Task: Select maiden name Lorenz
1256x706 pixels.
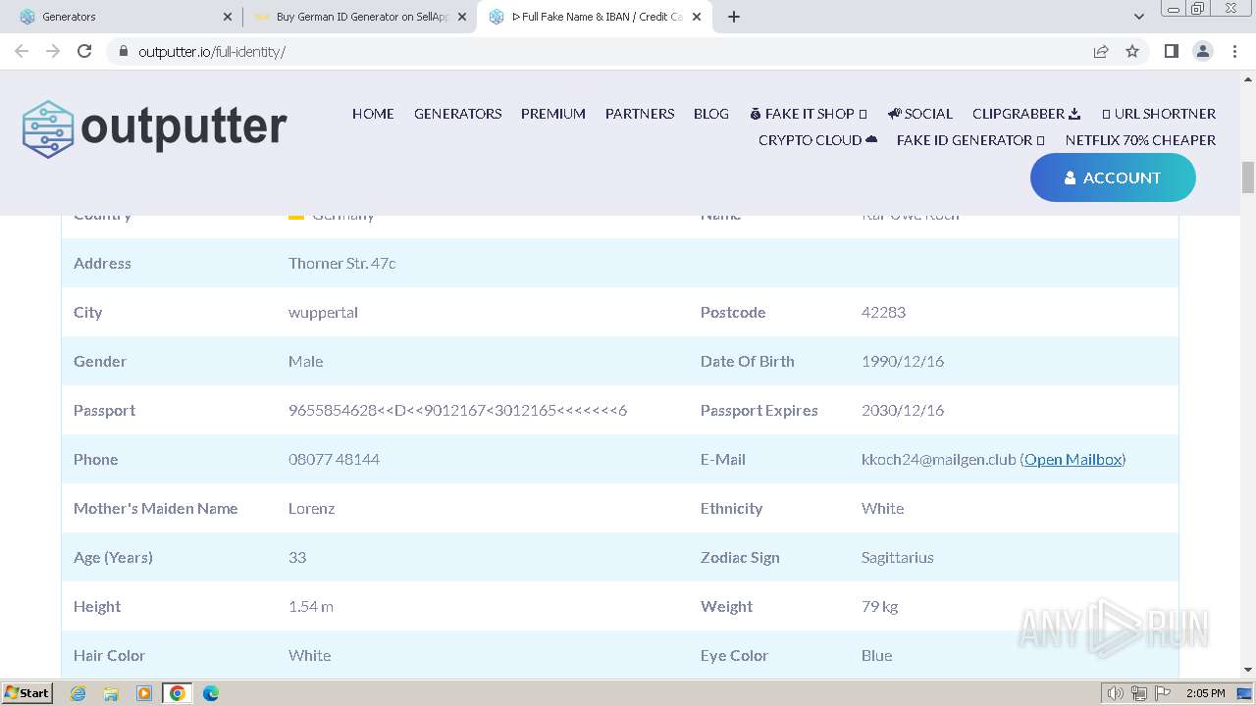Action: pos(312,508)
